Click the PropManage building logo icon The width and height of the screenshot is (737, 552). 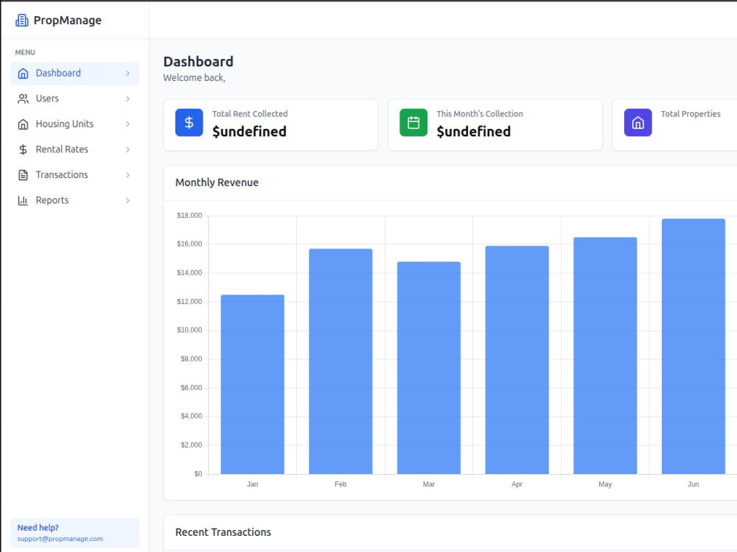(x=21, y=20)
